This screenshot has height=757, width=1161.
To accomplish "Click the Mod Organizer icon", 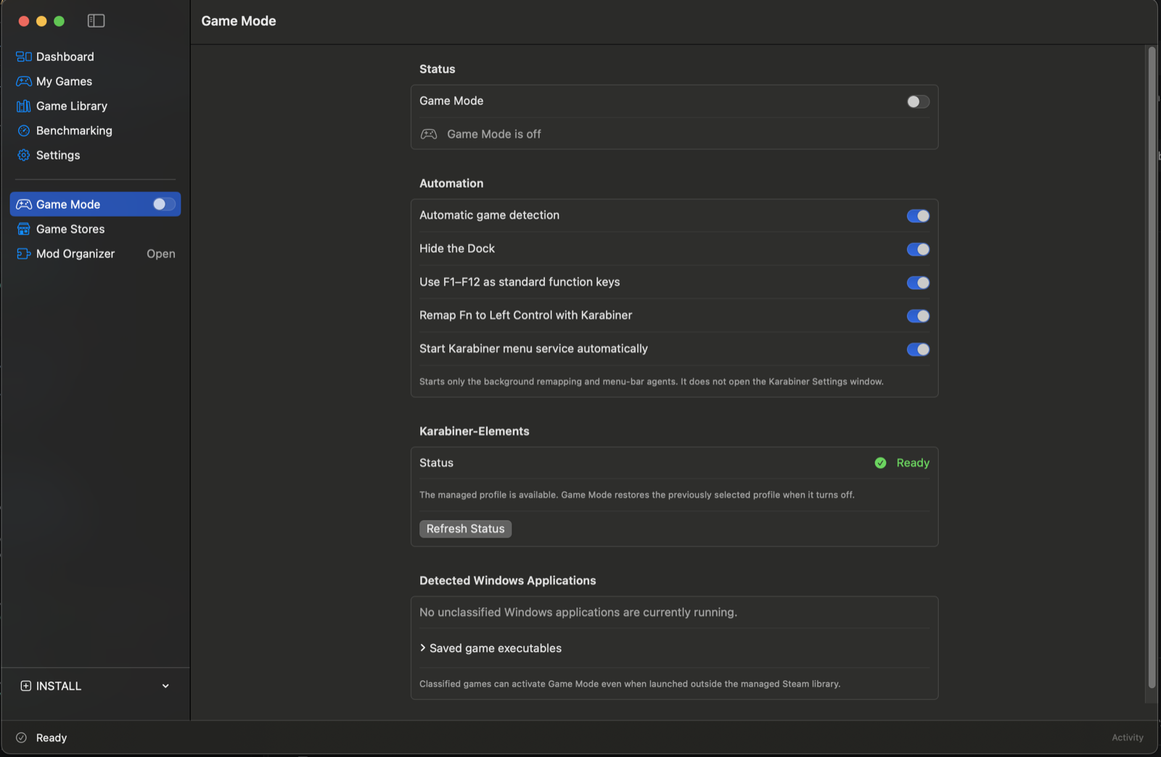I will 24,254.
